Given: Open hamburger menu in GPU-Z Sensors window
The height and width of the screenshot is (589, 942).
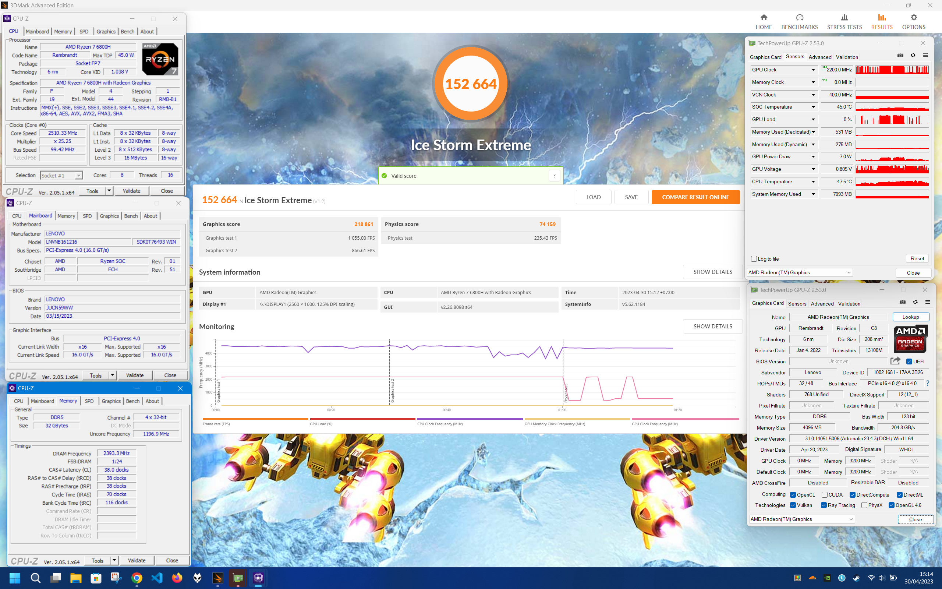Looking at the screenshot, I should coord(926,55).
